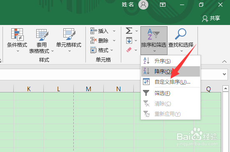This screenshot has width=230, height=152.
Task: Expand the Clear eraser dropdown arrow
Action: pyautogui.click(x=136, y=50)
